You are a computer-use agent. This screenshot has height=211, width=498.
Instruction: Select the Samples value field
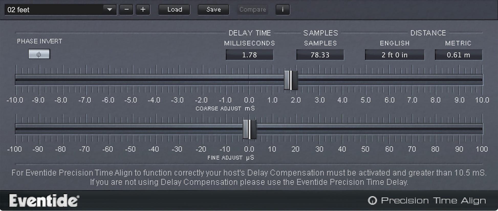320,55
